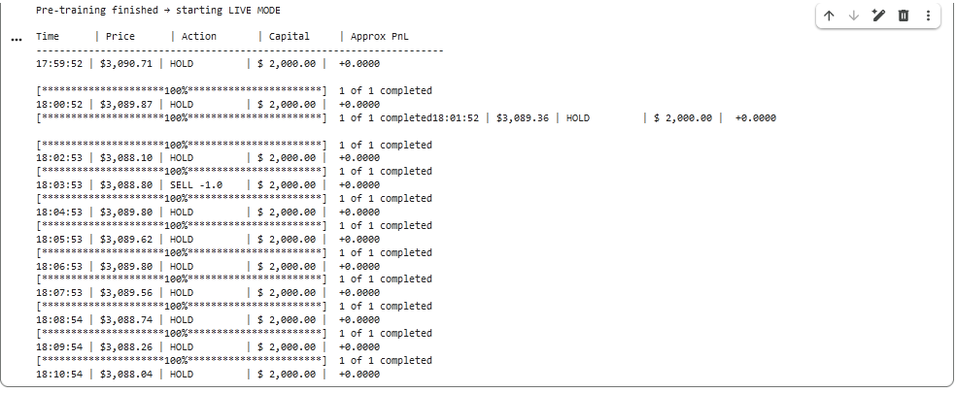Viewport: 956px width, 393px height.
Task: Click the 18:01:52 timestamp
Action: 457,118
